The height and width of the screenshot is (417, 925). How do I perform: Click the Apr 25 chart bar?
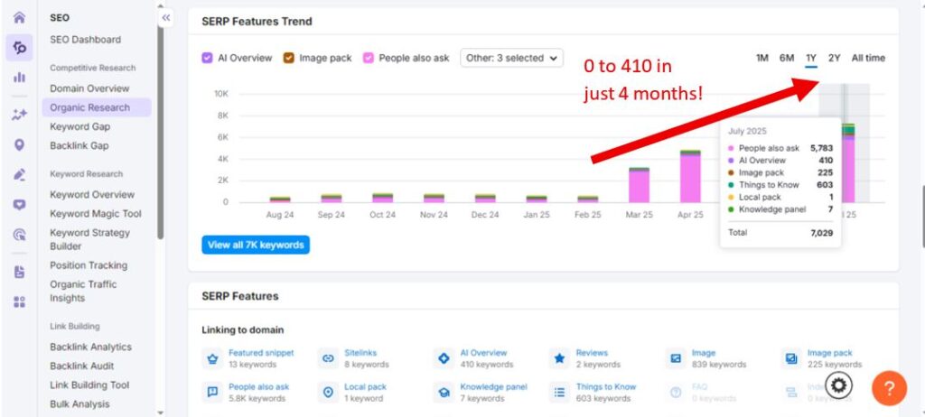[690, 176]
